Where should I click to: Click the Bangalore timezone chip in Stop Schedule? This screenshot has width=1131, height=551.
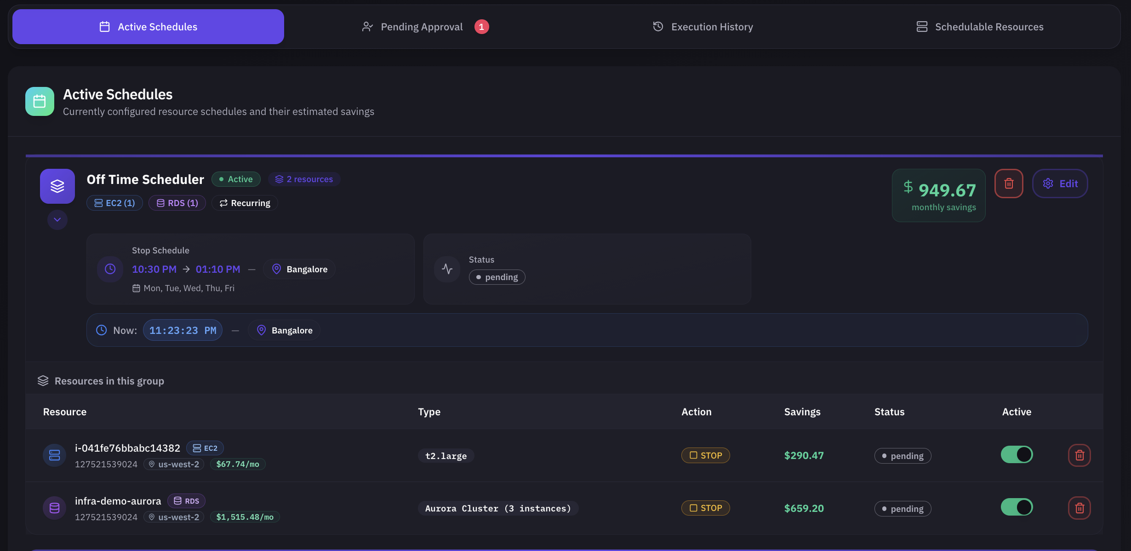coord(299,269)
